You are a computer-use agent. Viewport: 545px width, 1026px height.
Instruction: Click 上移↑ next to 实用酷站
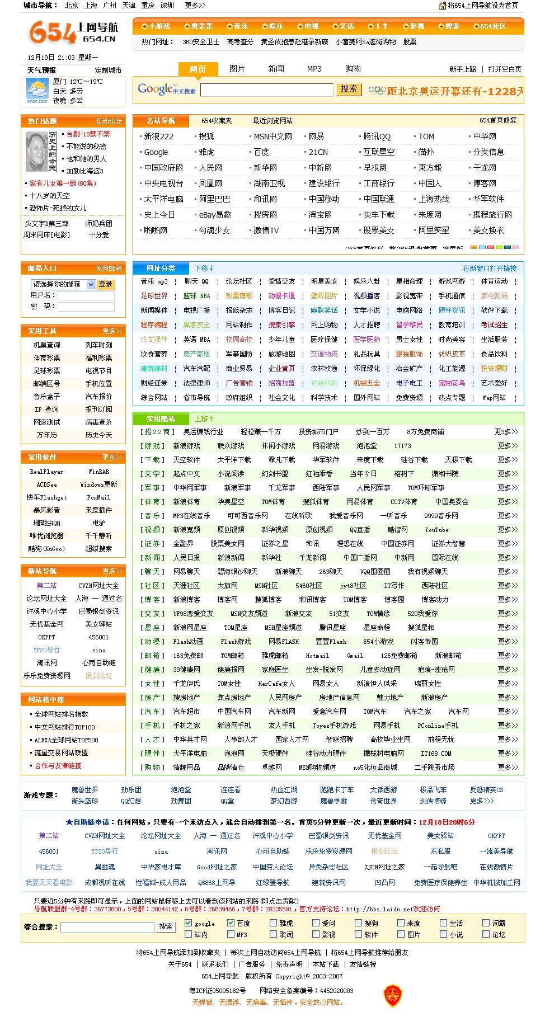point(204,418)
